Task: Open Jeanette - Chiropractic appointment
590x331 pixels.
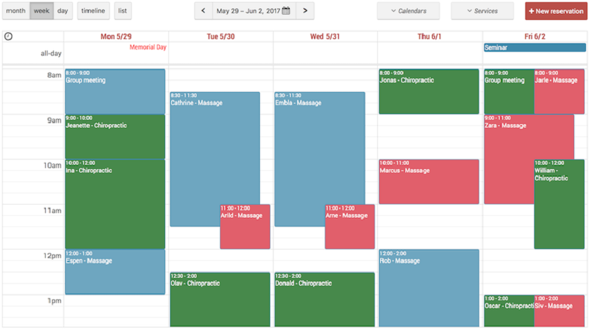Action: pyautogui.click(x=115, y=136)
